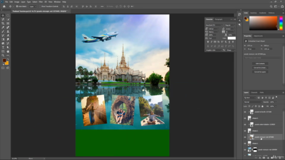
Task: Open the layer blend mode Normal dropdown
Action: coord(252,102)
